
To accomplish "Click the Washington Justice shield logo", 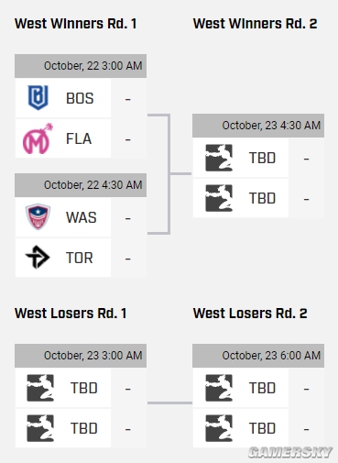I will pos(38,217).
